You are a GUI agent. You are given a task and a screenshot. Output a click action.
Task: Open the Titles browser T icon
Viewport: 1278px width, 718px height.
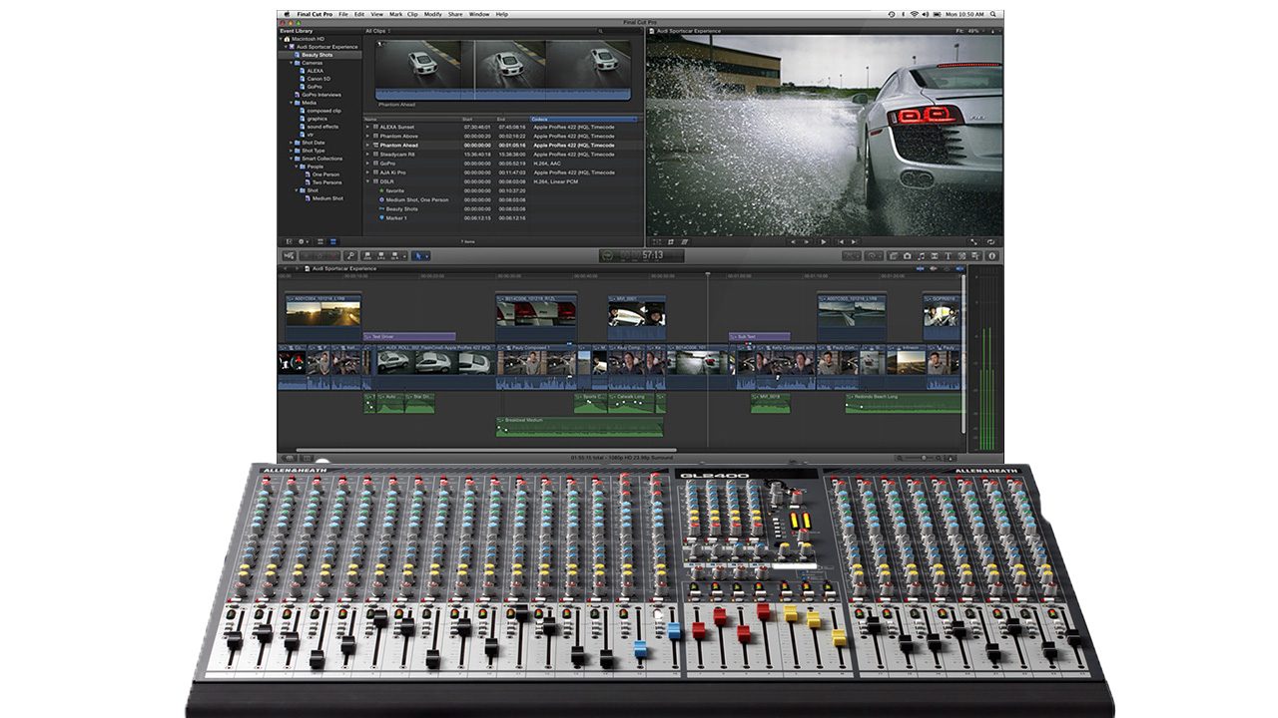[x=948, y=255]
